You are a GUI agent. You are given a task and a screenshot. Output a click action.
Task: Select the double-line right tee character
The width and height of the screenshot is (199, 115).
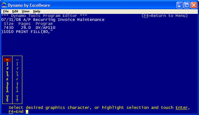click(7, 88)
